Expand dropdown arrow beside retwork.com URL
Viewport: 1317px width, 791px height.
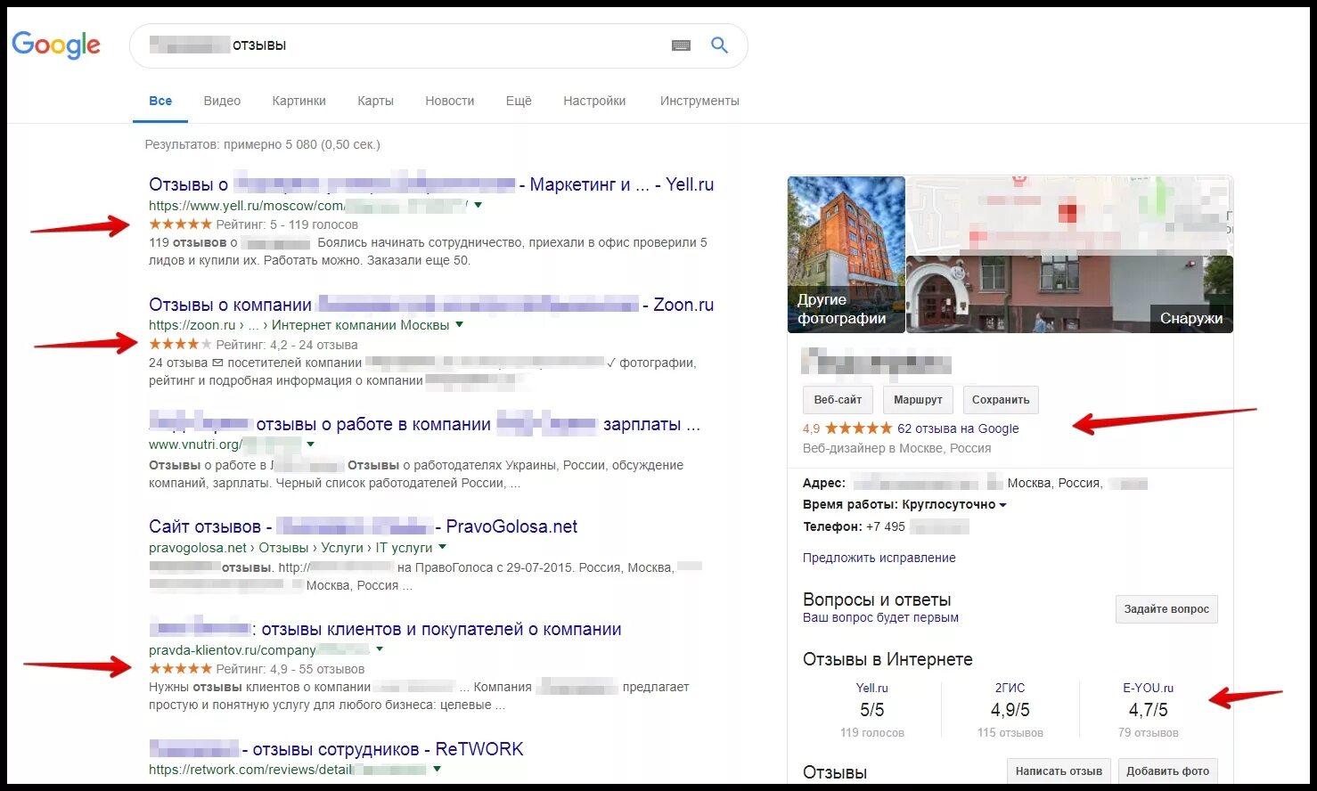437,769
